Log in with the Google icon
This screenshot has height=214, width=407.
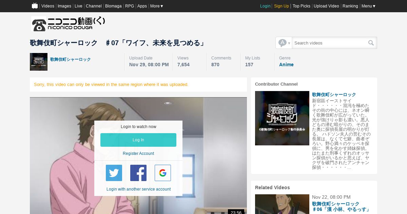(x=163, y=173)
